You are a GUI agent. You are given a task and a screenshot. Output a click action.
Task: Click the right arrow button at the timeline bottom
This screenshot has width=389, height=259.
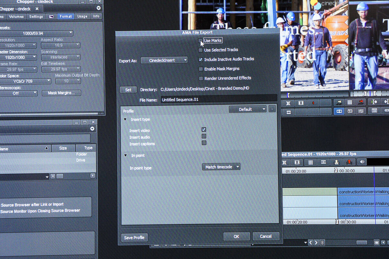coord(316,242)
